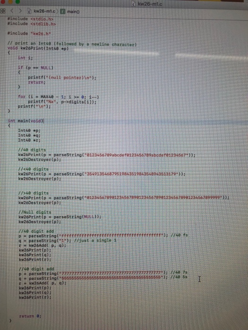Click the q = parseString("1") line

pos(45,240)
